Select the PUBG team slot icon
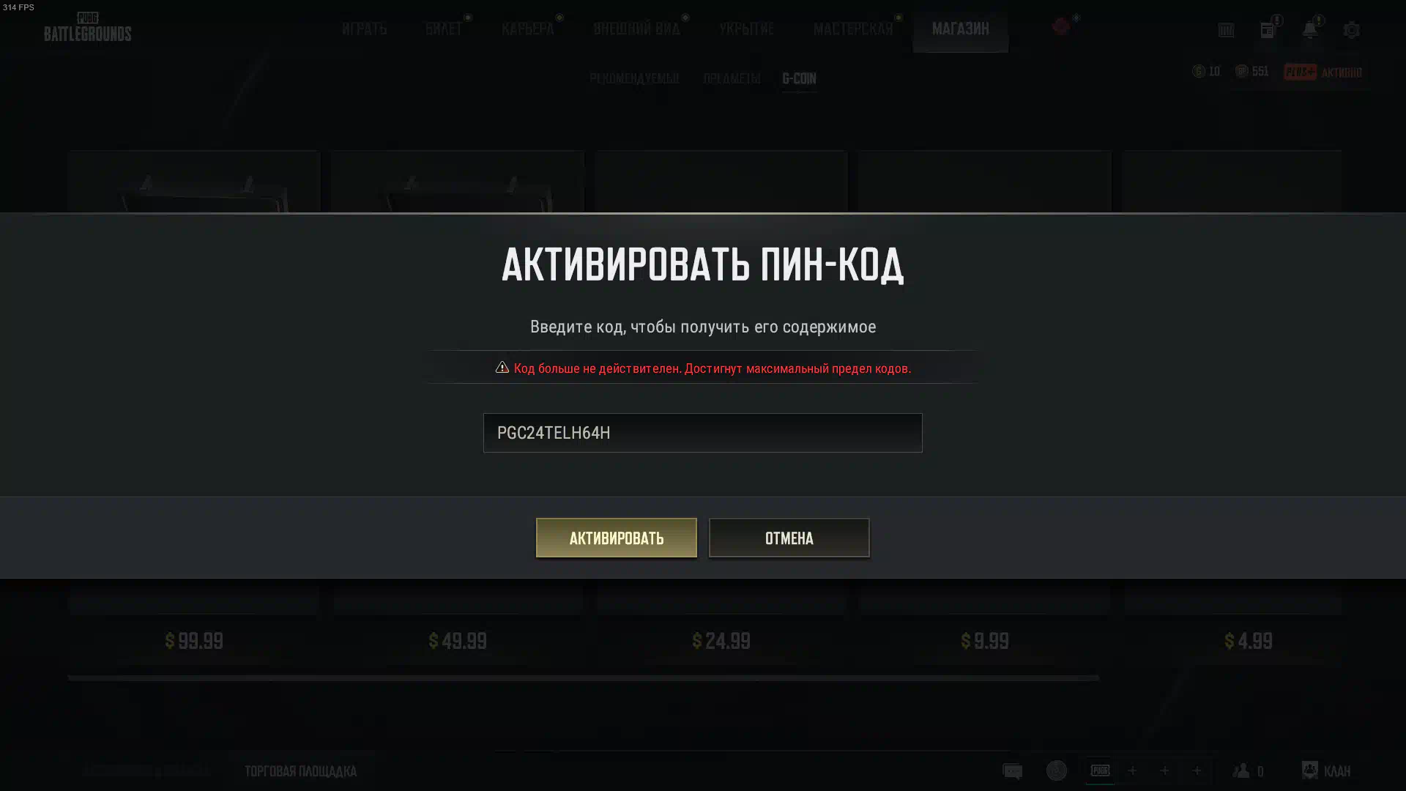1406x791 pixels. 1100,770
